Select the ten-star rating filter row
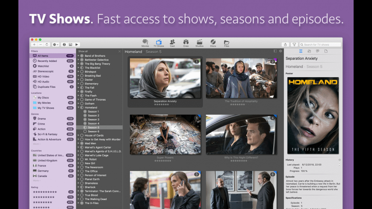This screenshot has height=209, width=372. point(44,192)
